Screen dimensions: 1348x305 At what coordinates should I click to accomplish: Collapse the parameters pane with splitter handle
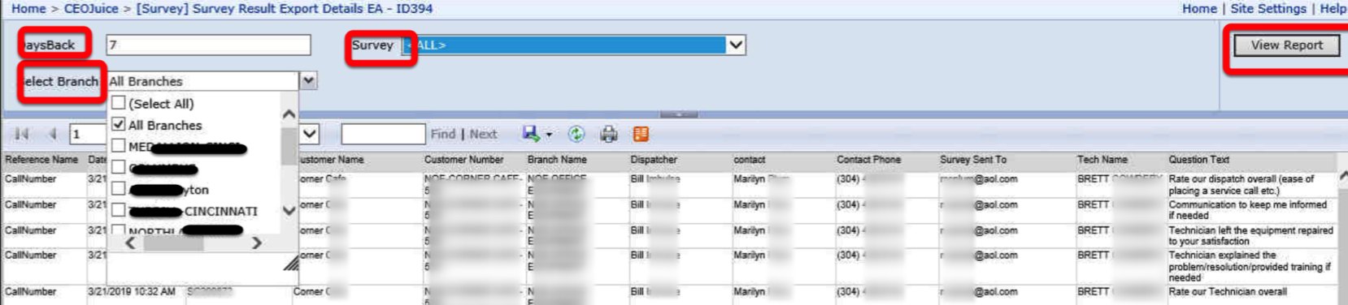pyautogui.click(x=679, y=114)
